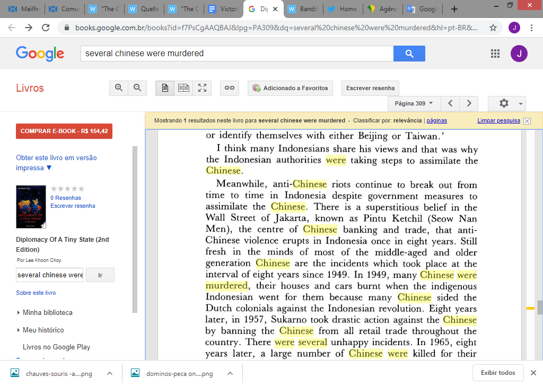
Task: Go to next page arrow
Action: 469,103
